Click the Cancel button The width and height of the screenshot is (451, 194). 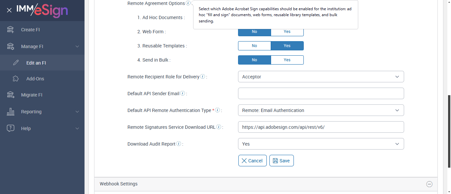tap(252, 161)
